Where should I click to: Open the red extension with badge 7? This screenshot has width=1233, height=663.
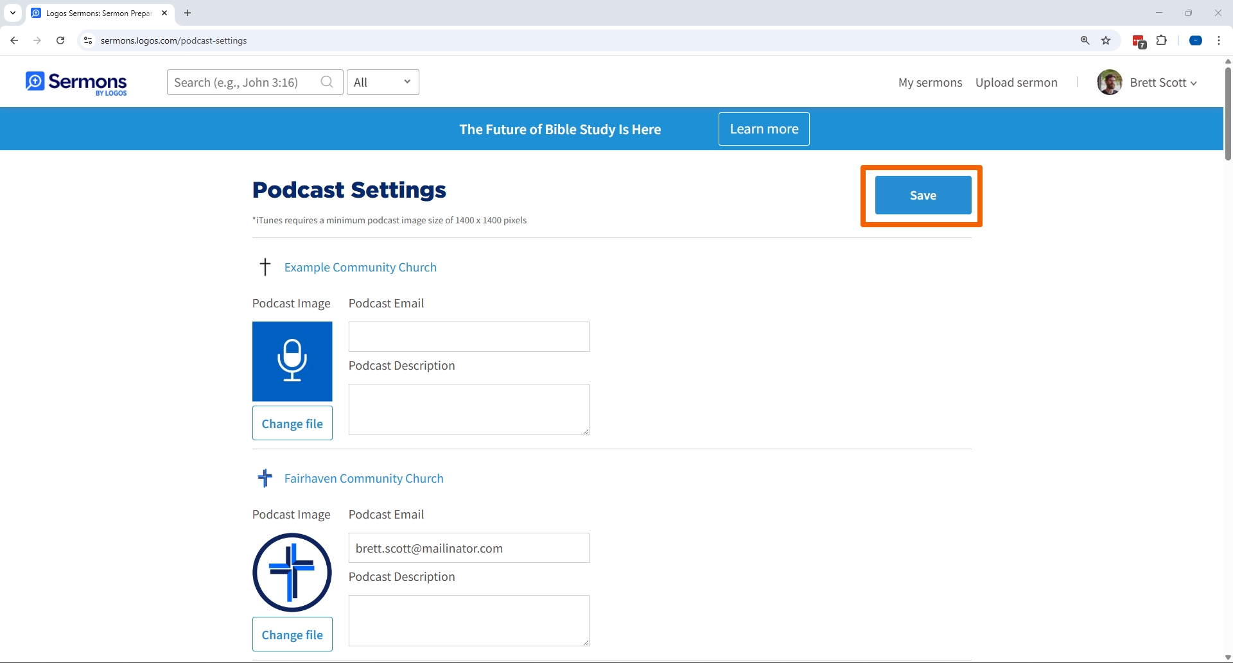coord(1139,42)
